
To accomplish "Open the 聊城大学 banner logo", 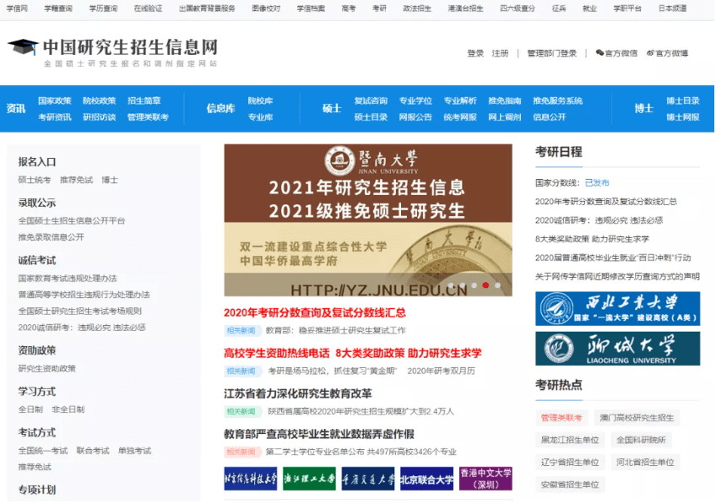I will pos(617,348).
